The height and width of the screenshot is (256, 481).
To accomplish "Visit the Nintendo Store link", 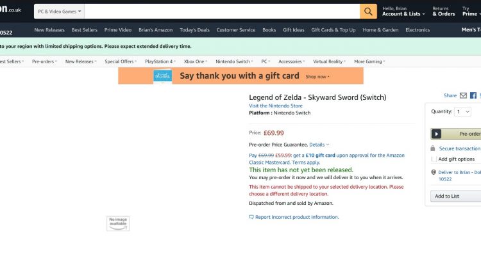I will (276, 106).
